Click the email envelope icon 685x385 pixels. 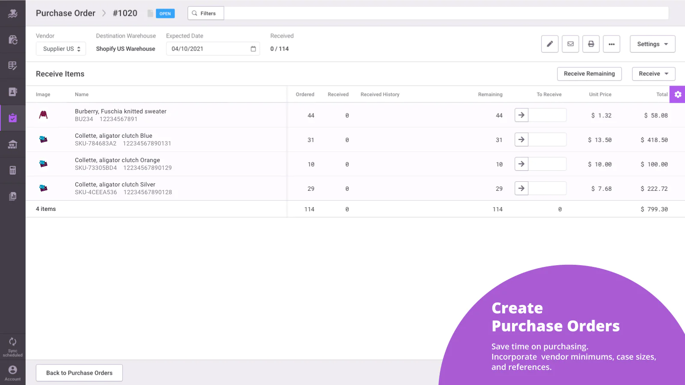pyautogui.click(x=570, y=44)
